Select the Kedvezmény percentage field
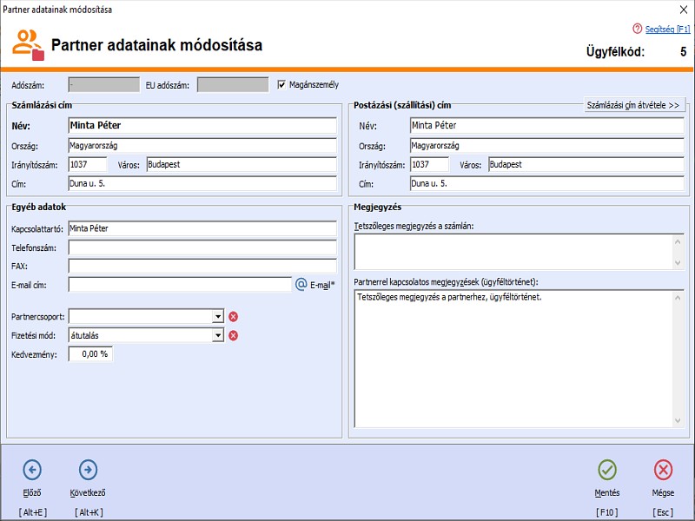Viewport: 695px width, 521px height. pyautogui.click(x=90, y=353)
